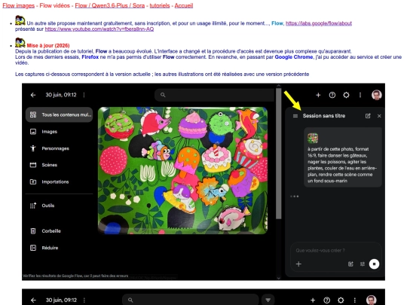Click the small image thumbnail in the chat message
The height and width of the screenshot is (305, 407).
[313, 139]
